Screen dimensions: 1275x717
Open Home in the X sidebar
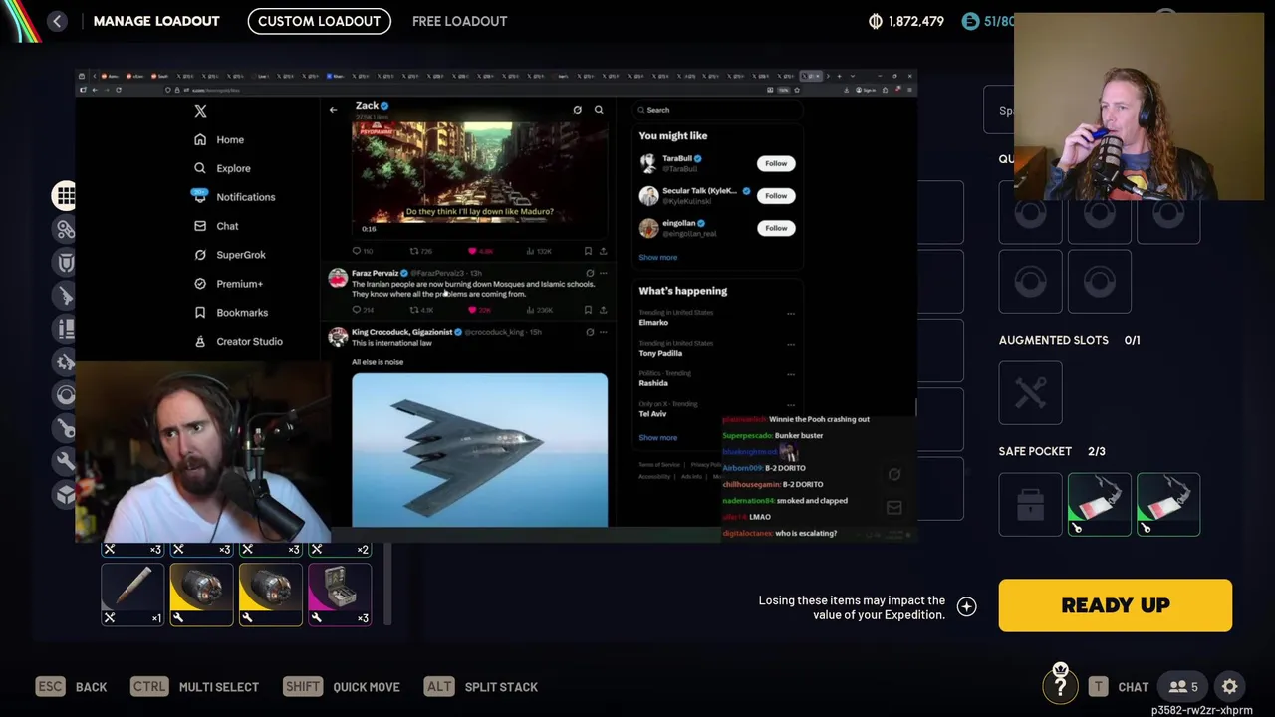point(219,140)
